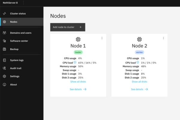Open See details link for Node 2

[x=139, y=89]
